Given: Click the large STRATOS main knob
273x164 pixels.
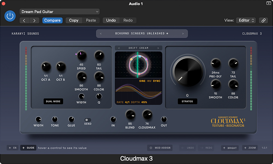Looking at the screenshot, I should [x=188, y=72].
